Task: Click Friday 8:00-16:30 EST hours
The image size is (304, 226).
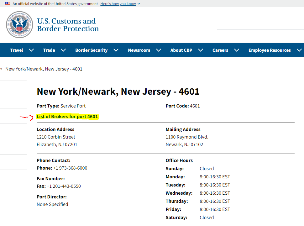Action: tap(215, 209)
